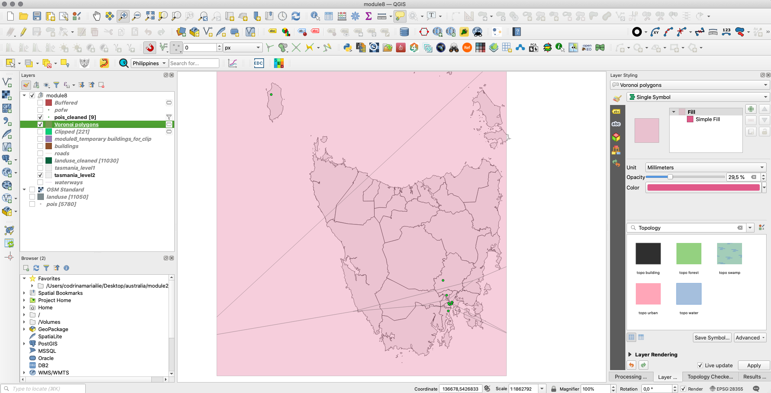
Task: Select the topo water symbol swatch
Action: click(x=689, y=294)
